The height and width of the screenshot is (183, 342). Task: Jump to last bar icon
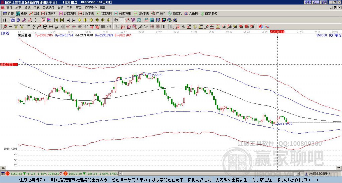(62, 20)
